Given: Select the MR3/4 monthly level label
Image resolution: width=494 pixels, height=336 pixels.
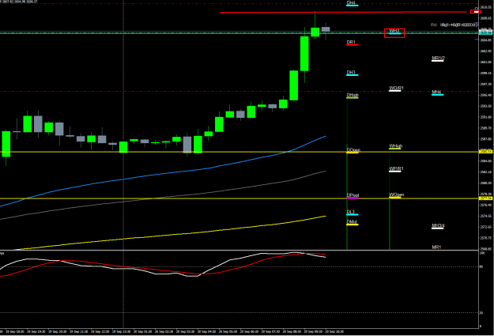Looking at the screenshot, I should (438, 225).
